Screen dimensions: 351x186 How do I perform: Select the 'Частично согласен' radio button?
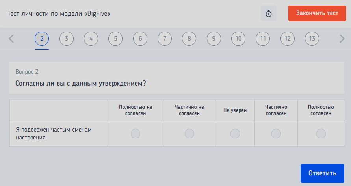coord(276,134)
